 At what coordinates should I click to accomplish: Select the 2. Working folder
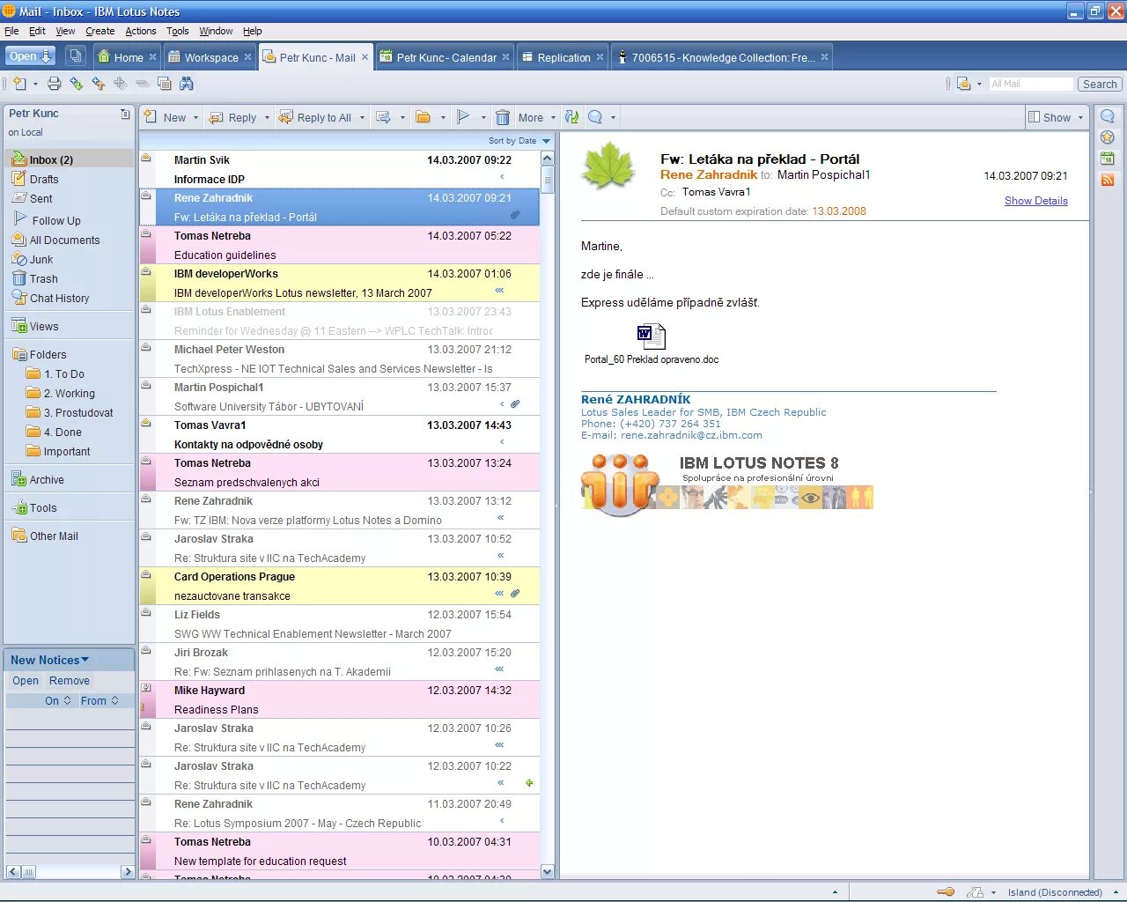[69, 393]
